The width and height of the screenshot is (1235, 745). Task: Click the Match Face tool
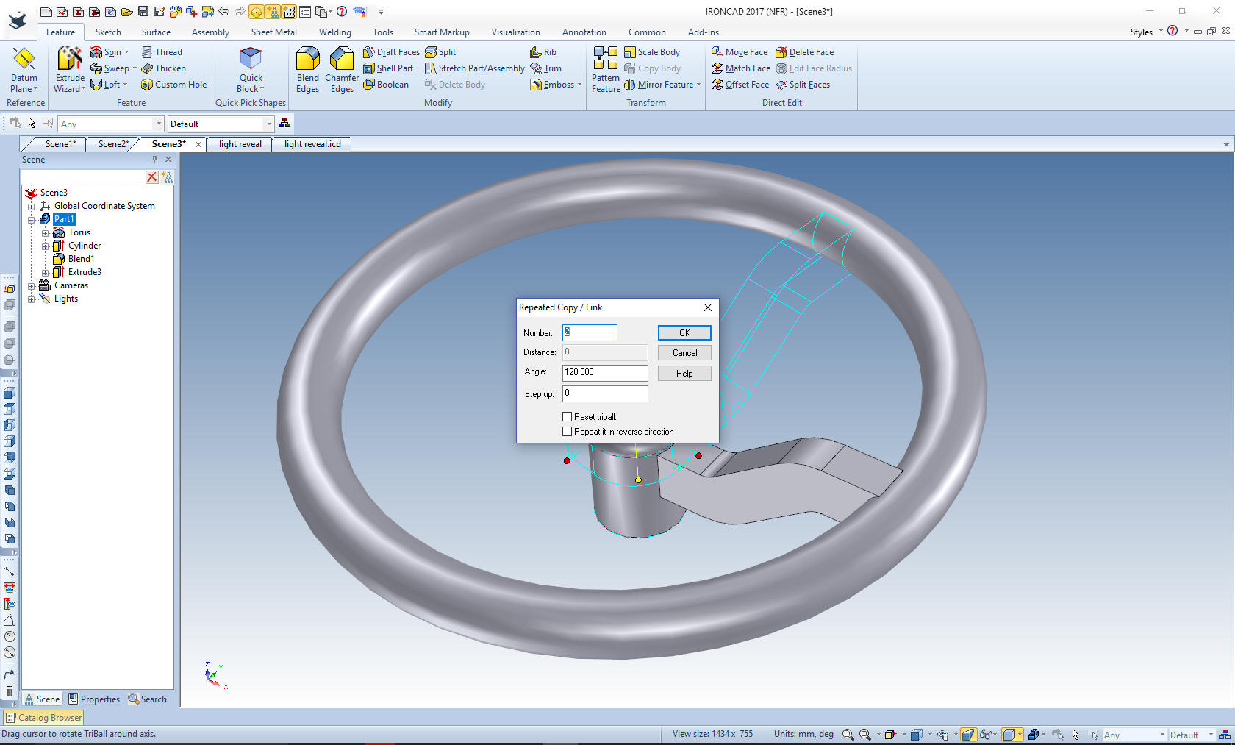pyautogui.click(x=741, y=68)
